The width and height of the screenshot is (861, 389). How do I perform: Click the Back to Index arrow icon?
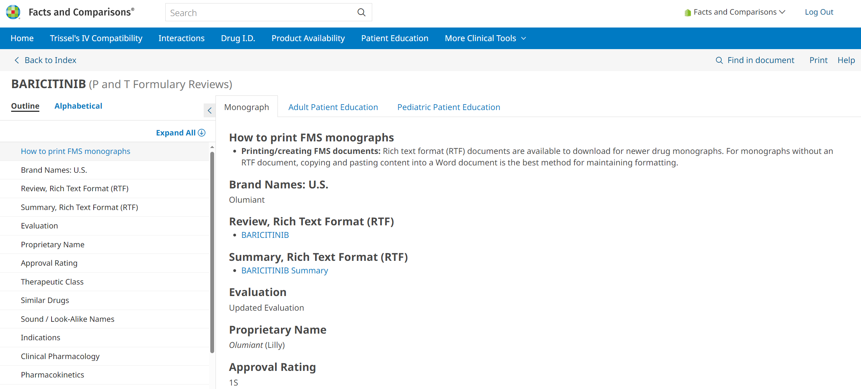pyautogui.click(x=17, y=60)
